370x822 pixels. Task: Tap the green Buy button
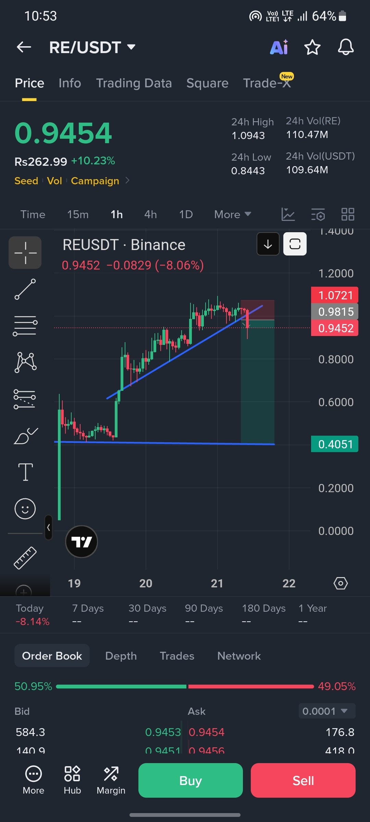coord(190,780)
